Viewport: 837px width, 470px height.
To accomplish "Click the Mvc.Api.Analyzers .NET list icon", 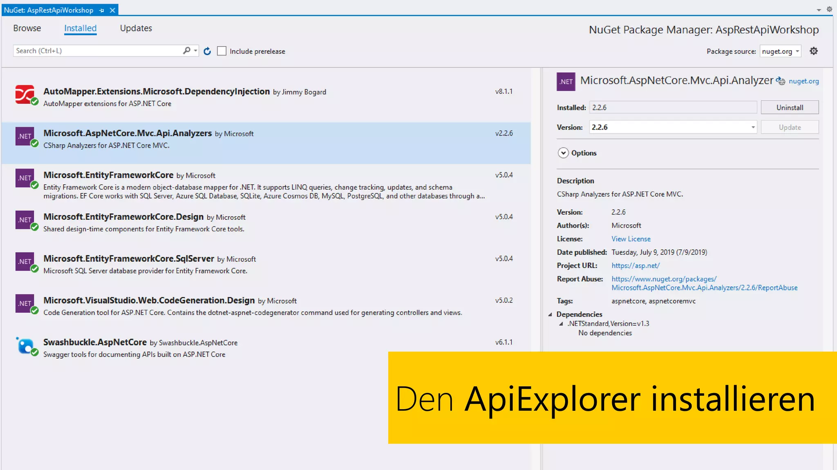I will (x=25, y=137).
